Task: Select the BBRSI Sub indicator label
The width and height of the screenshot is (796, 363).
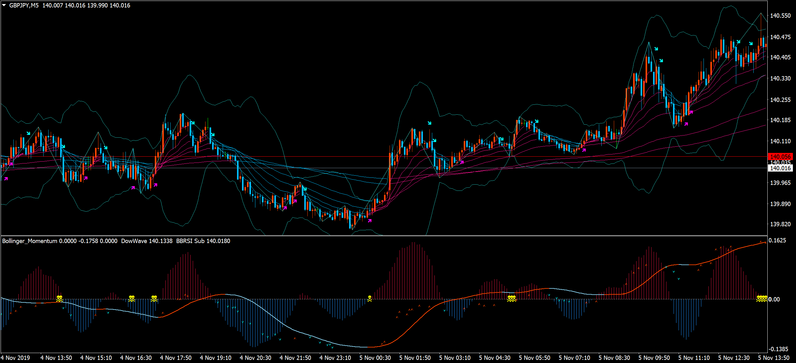Action: pyautogui.click(x=203, y=241)
